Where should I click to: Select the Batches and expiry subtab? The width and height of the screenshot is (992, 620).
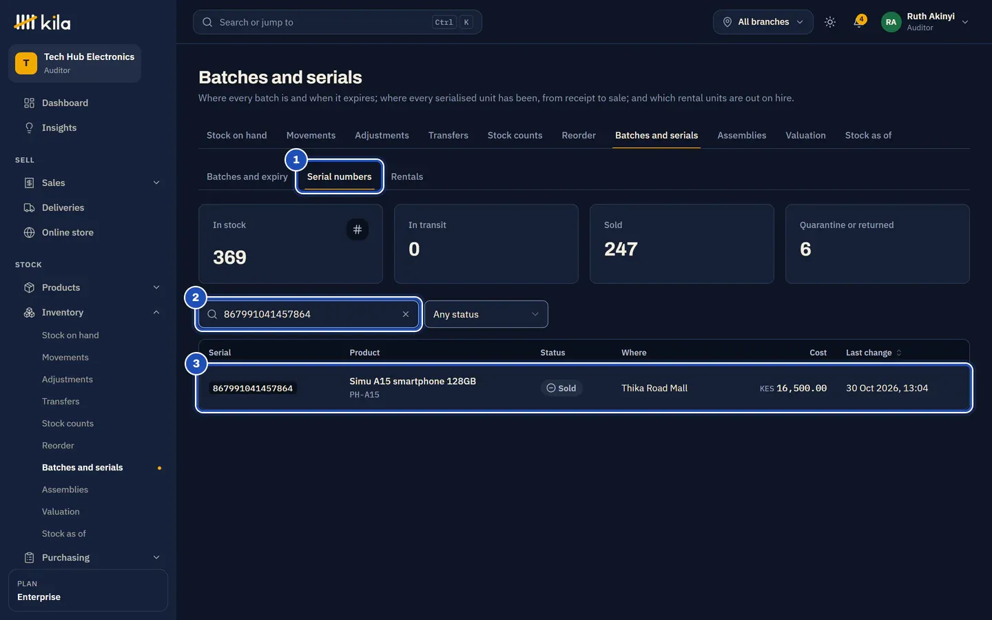coord(247,177)
